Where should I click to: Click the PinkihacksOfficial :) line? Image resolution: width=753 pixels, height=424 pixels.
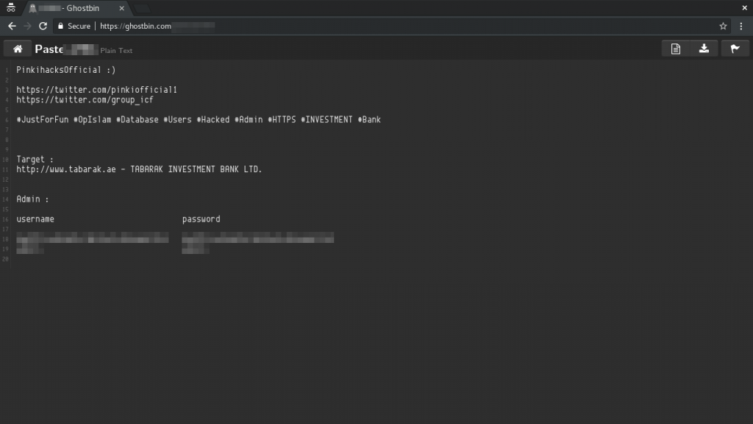point(65,70)
